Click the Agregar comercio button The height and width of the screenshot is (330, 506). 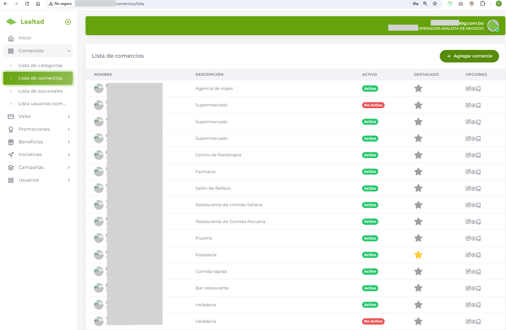[x=469, y=56]
